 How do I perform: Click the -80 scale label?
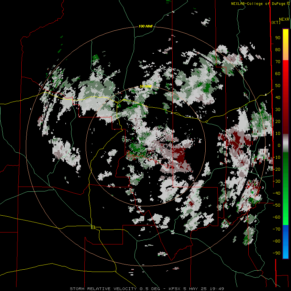276,241
